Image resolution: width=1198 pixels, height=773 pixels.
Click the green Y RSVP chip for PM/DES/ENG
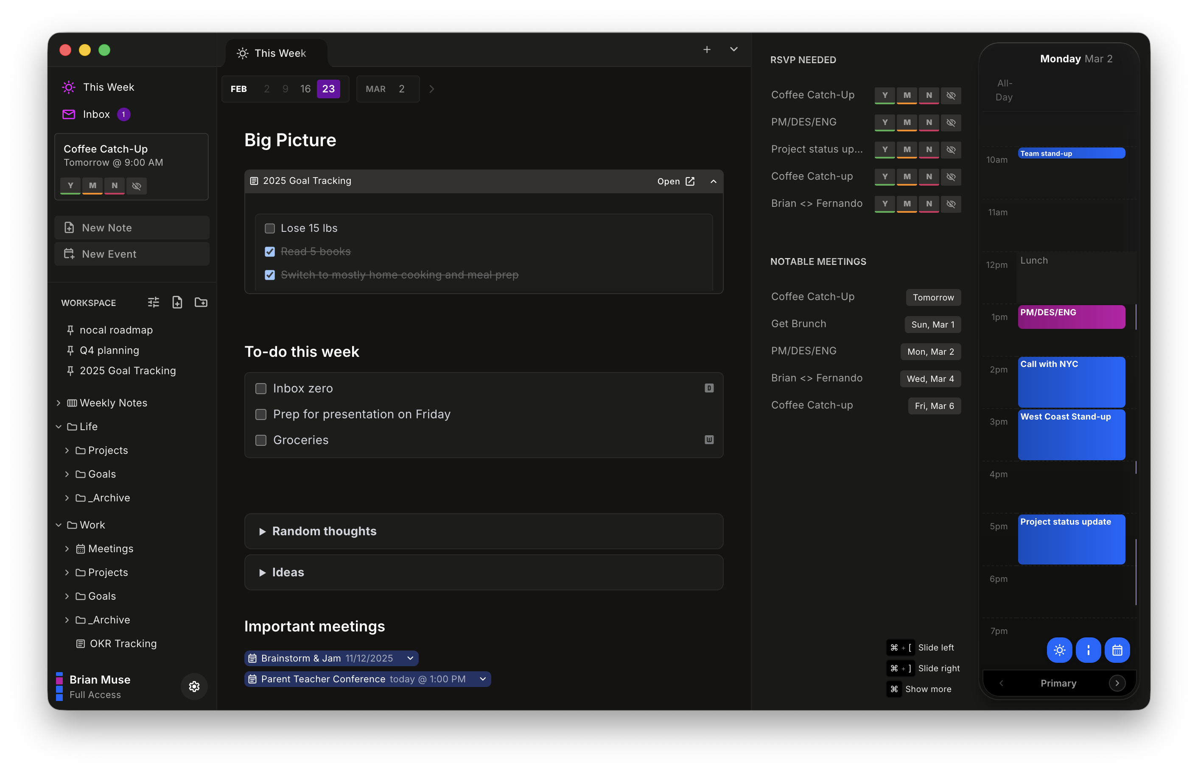[x=885, y=122]
